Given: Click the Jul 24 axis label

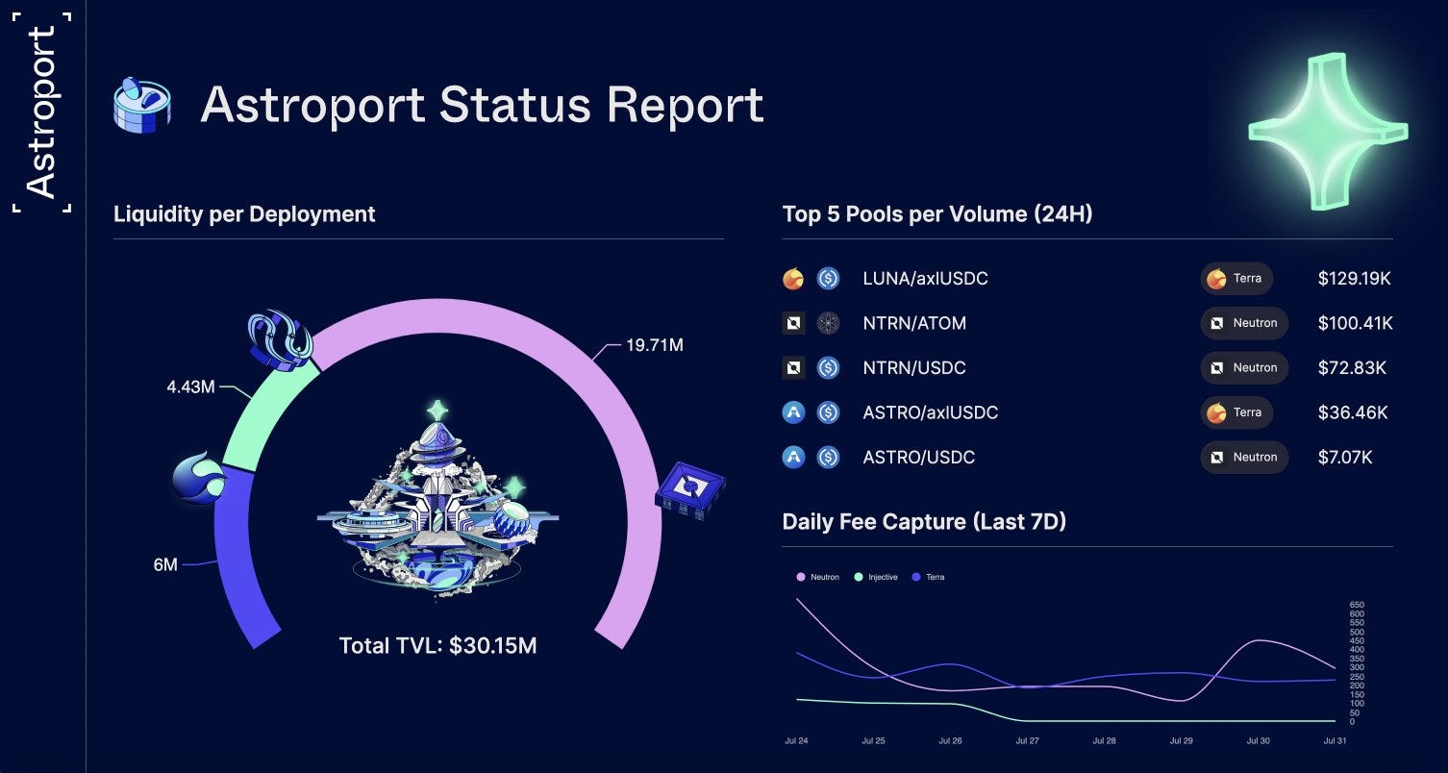Looking at the screenshot, I should (x=795, y=741).
